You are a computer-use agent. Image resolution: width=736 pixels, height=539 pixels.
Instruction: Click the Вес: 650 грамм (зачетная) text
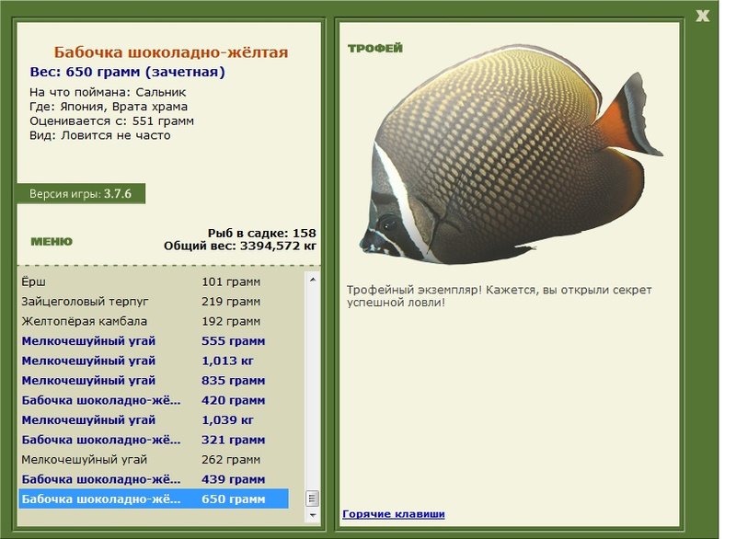pos(127,72)
